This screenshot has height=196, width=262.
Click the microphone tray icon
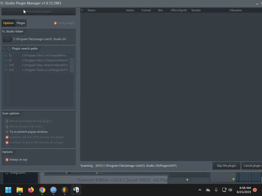tap(216, 190)
